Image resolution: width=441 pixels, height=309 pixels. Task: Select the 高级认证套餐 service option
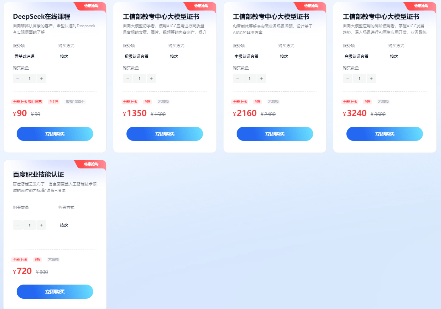pyautogui.click(x=356, y=56)
